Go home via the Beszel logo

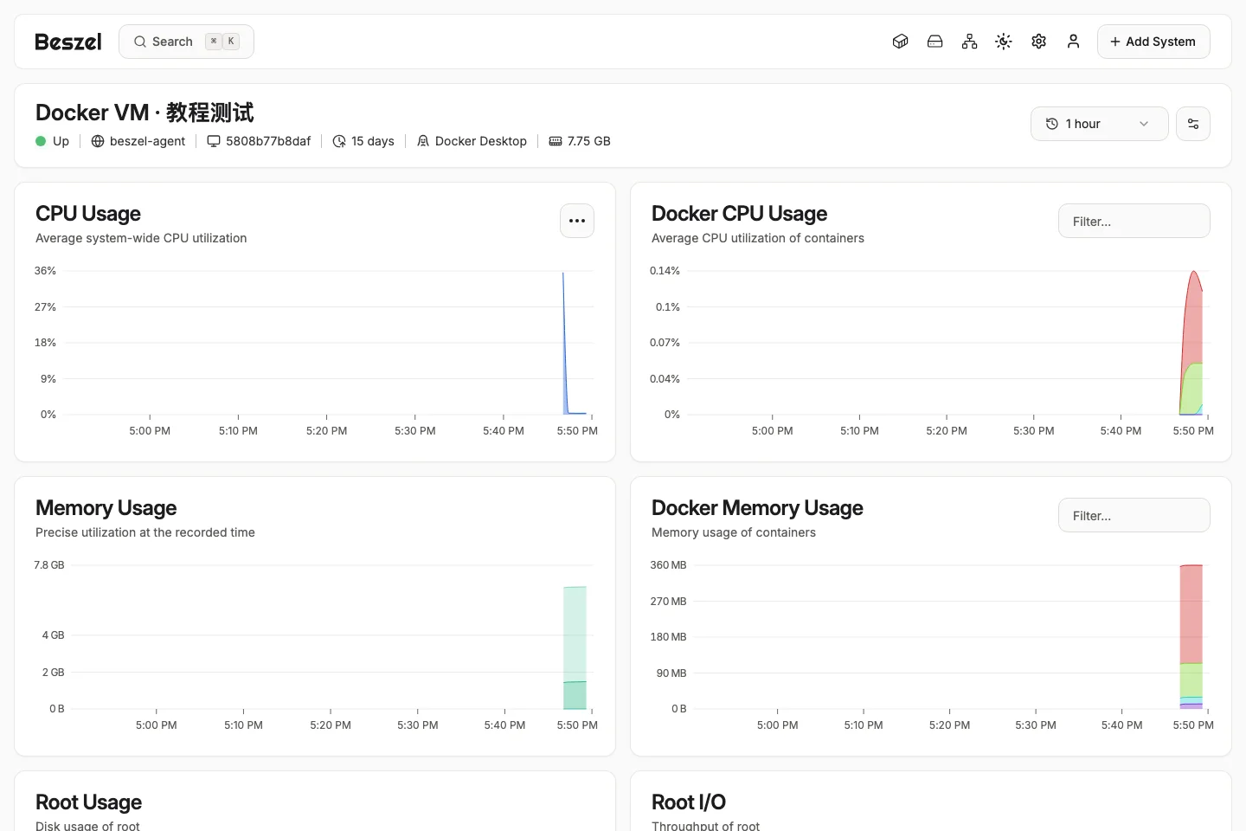68,42
